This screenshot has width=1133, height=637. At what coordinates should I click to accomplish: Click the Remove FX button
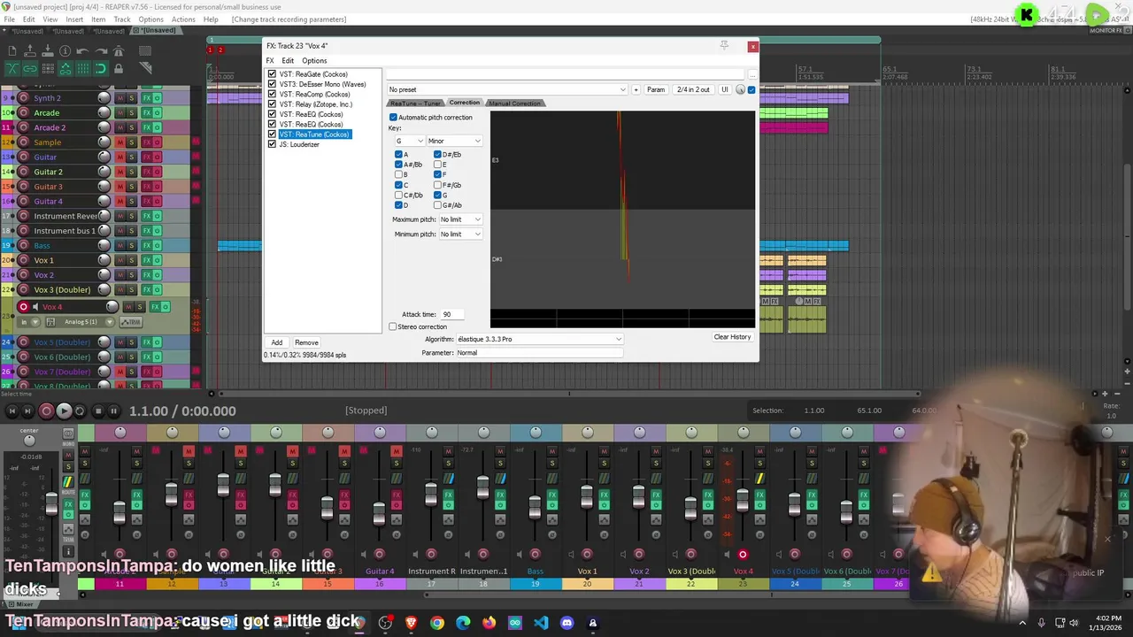pyautogui.click(x=306, y=342)
